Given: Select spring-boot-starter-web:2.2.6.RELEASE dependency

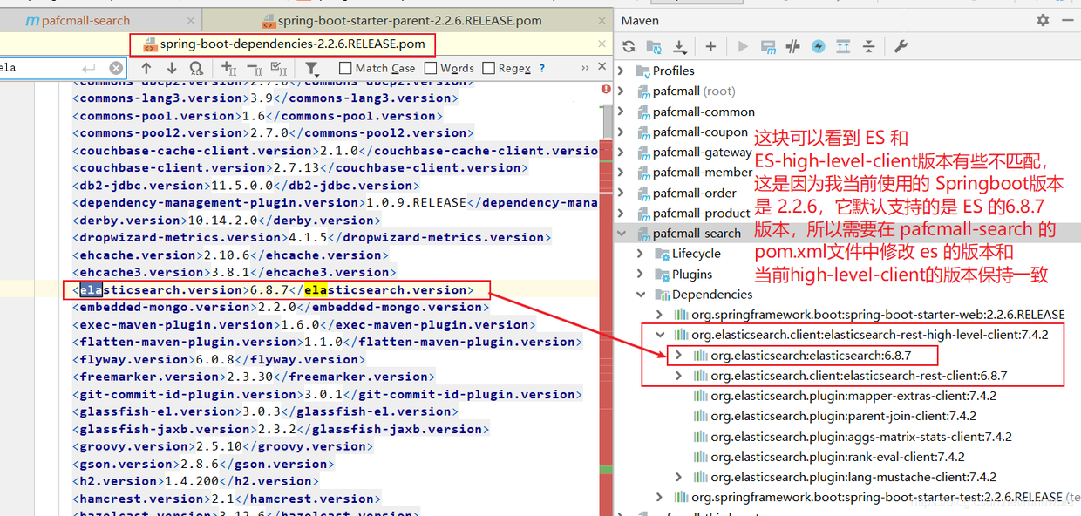Looking at the screenshot, I should (x=878, y=315).
